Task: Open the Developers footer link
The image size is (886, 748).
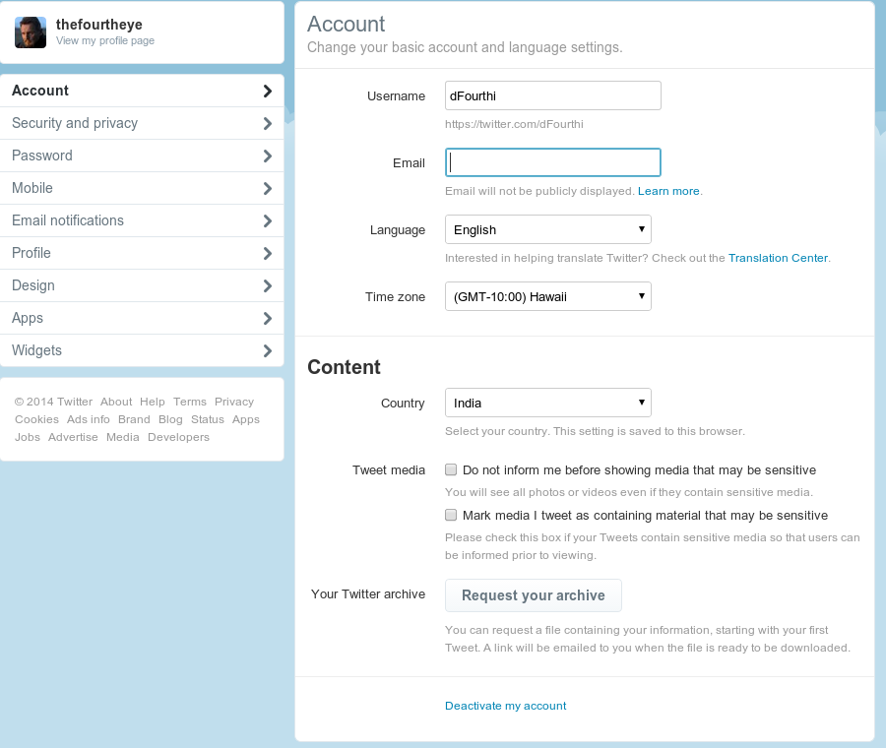Action: (x=178, y=437)
